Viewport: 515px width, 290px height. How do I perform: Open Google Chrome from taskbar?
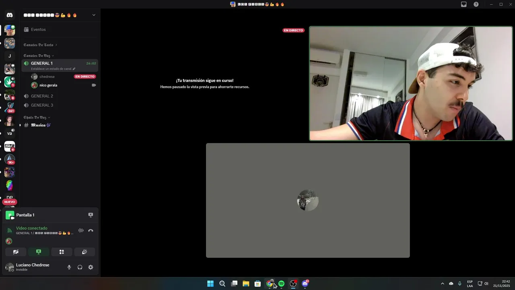[x=270, y=284]
